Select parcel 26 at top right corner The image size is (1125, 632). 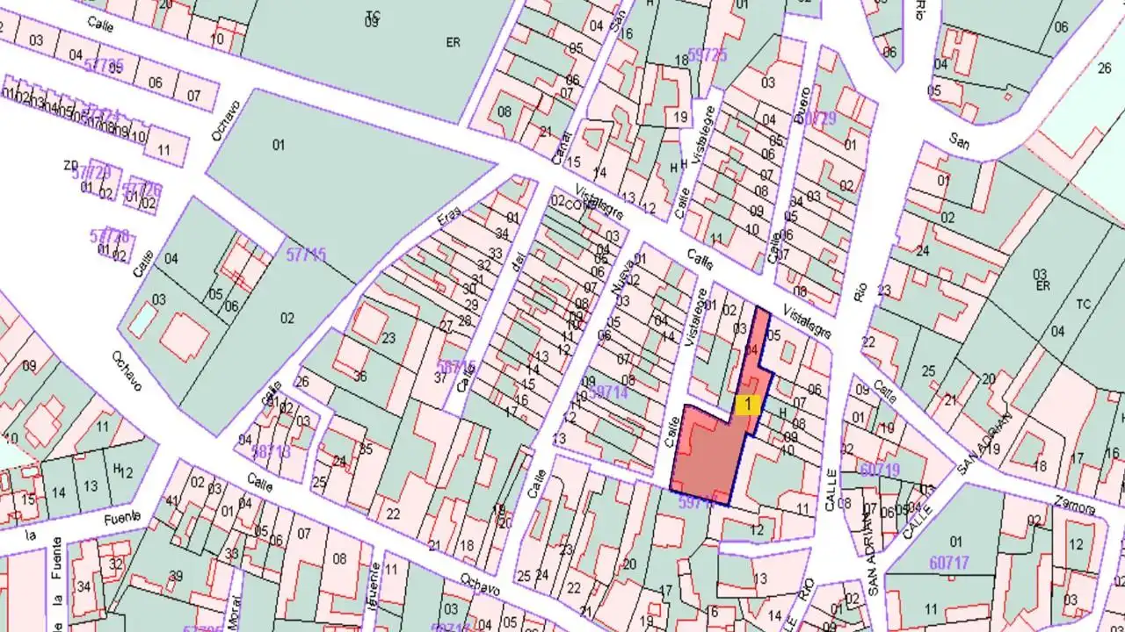(x=1104, y=68)
